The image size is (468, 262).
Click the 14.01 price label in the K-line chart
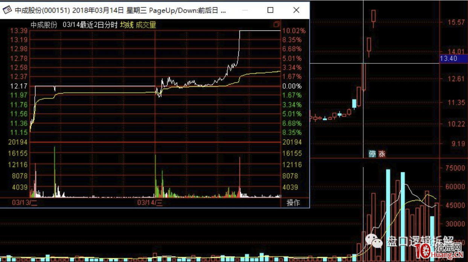coord(456,52)
